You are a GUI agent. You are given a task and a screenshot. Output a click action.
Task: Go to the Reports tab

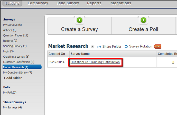[94, 3]
